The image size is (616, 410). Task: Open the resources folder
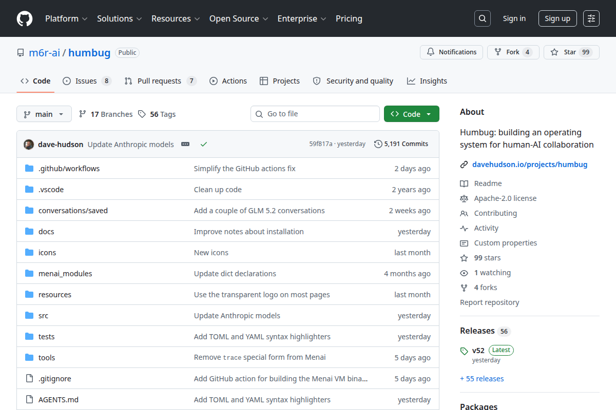coord(55,295)
